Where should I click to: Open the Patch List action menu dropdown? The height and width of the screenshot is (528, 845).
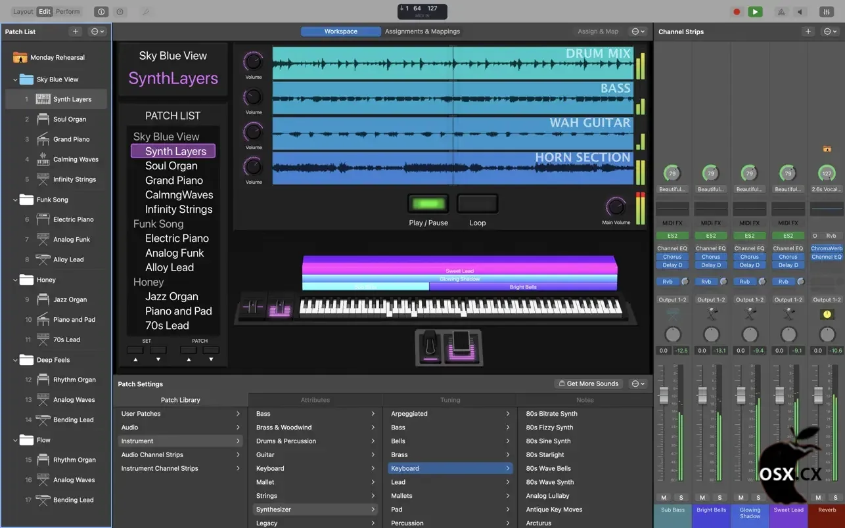(x=97, y=32)
